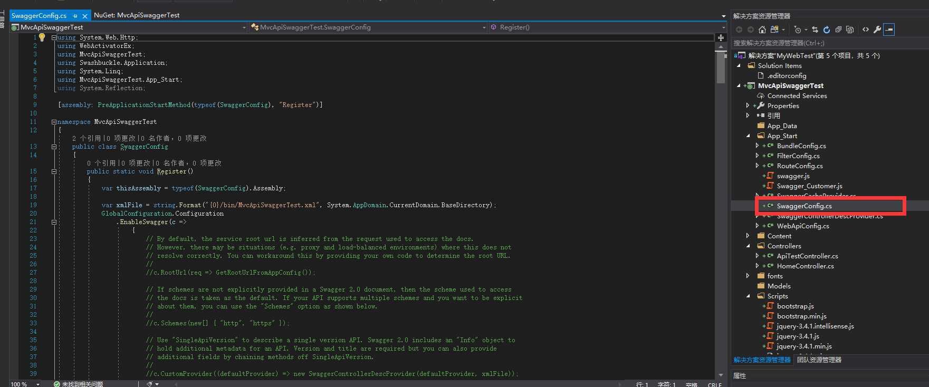Screen dimensions: 929x387
Task: Switch to 团队资源管理器 Team Explorer tab
Action: click(819, 360)
